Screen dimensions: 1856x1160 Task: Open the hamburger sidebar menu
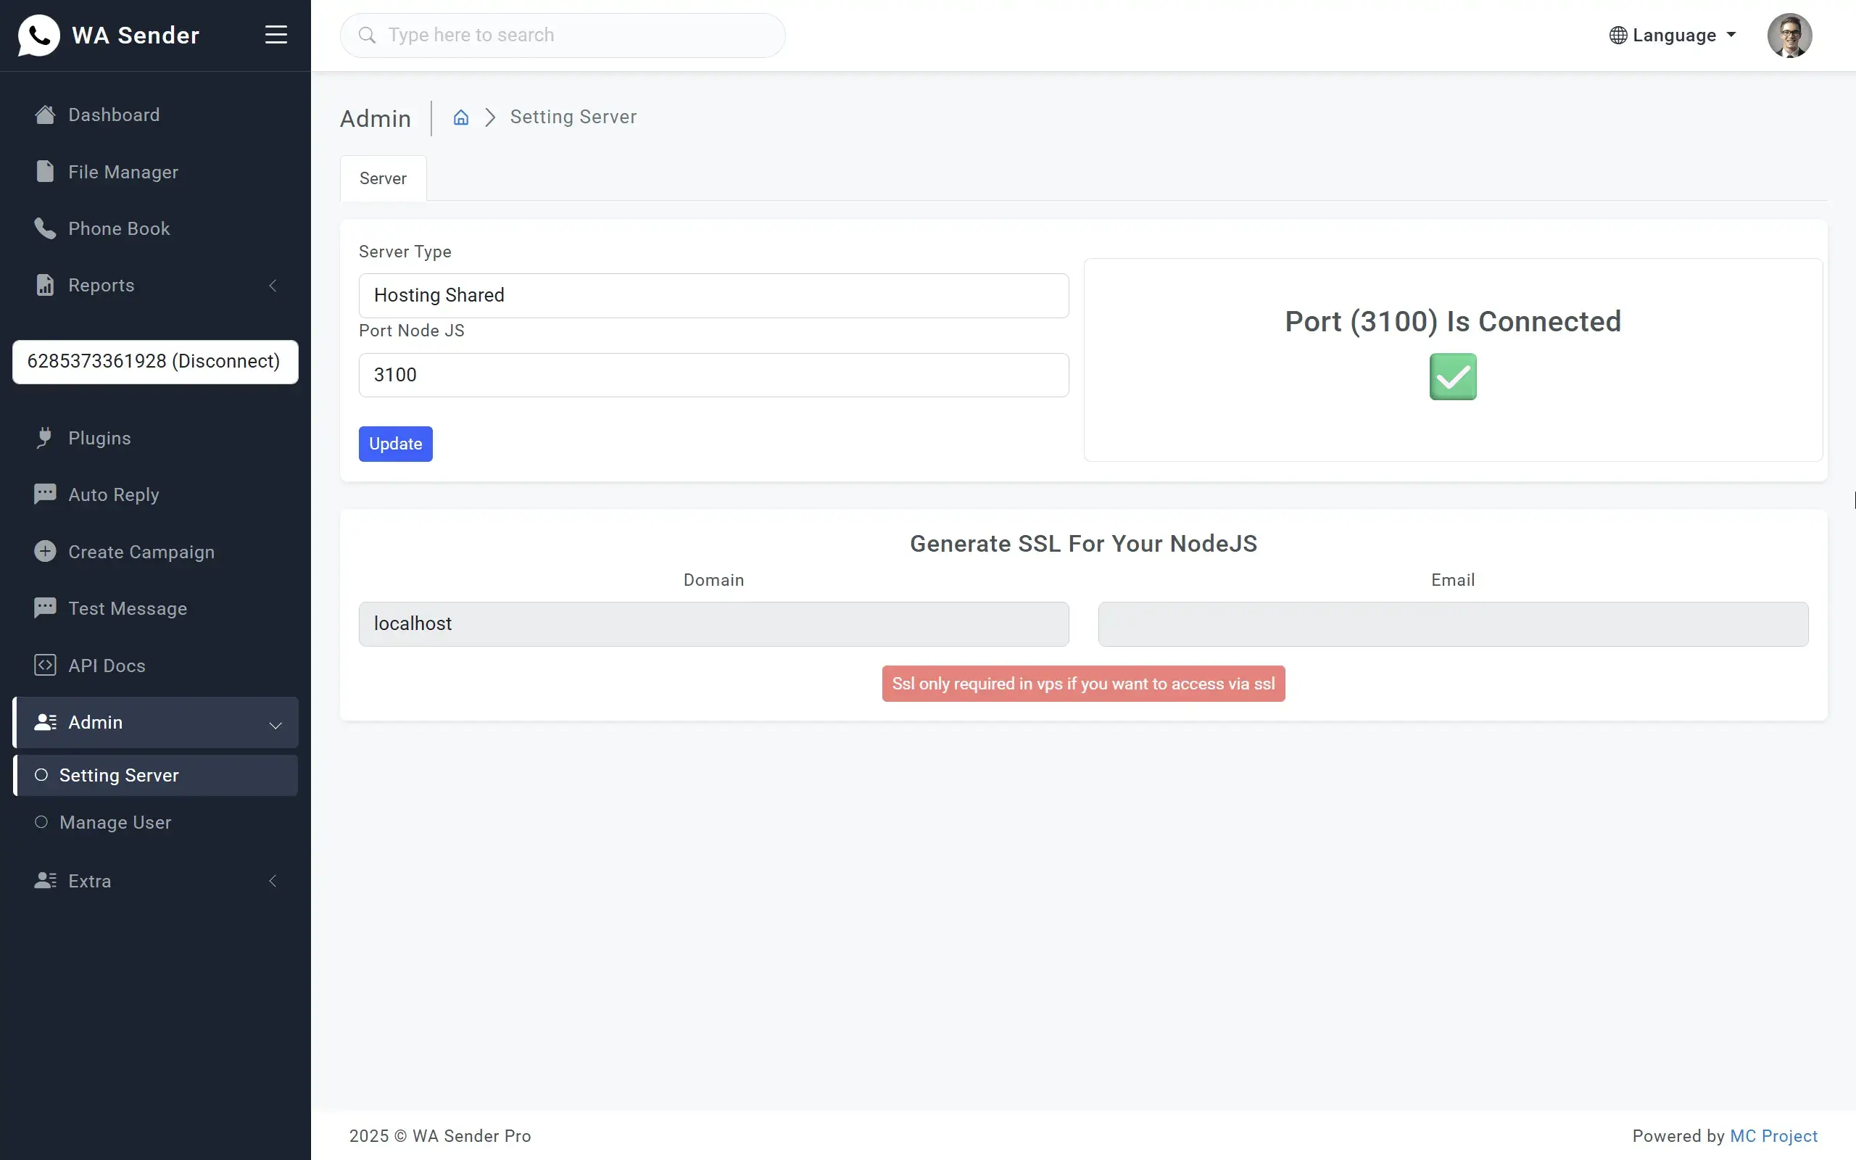point(276,34)
